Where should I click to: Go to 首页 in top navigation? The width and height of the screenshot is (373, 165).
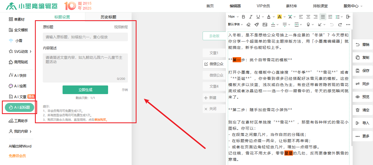(210, 6)
